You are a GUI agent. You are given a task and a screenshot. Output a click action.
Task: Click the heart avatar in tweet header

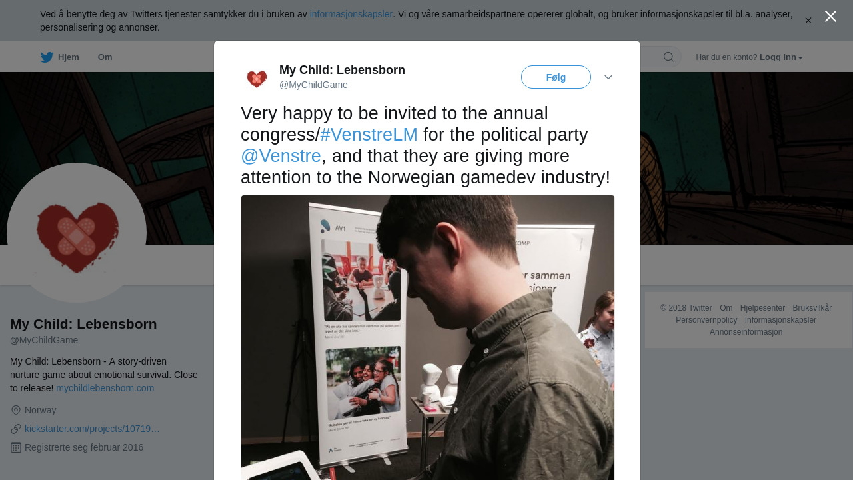click(x=257, y=79)
